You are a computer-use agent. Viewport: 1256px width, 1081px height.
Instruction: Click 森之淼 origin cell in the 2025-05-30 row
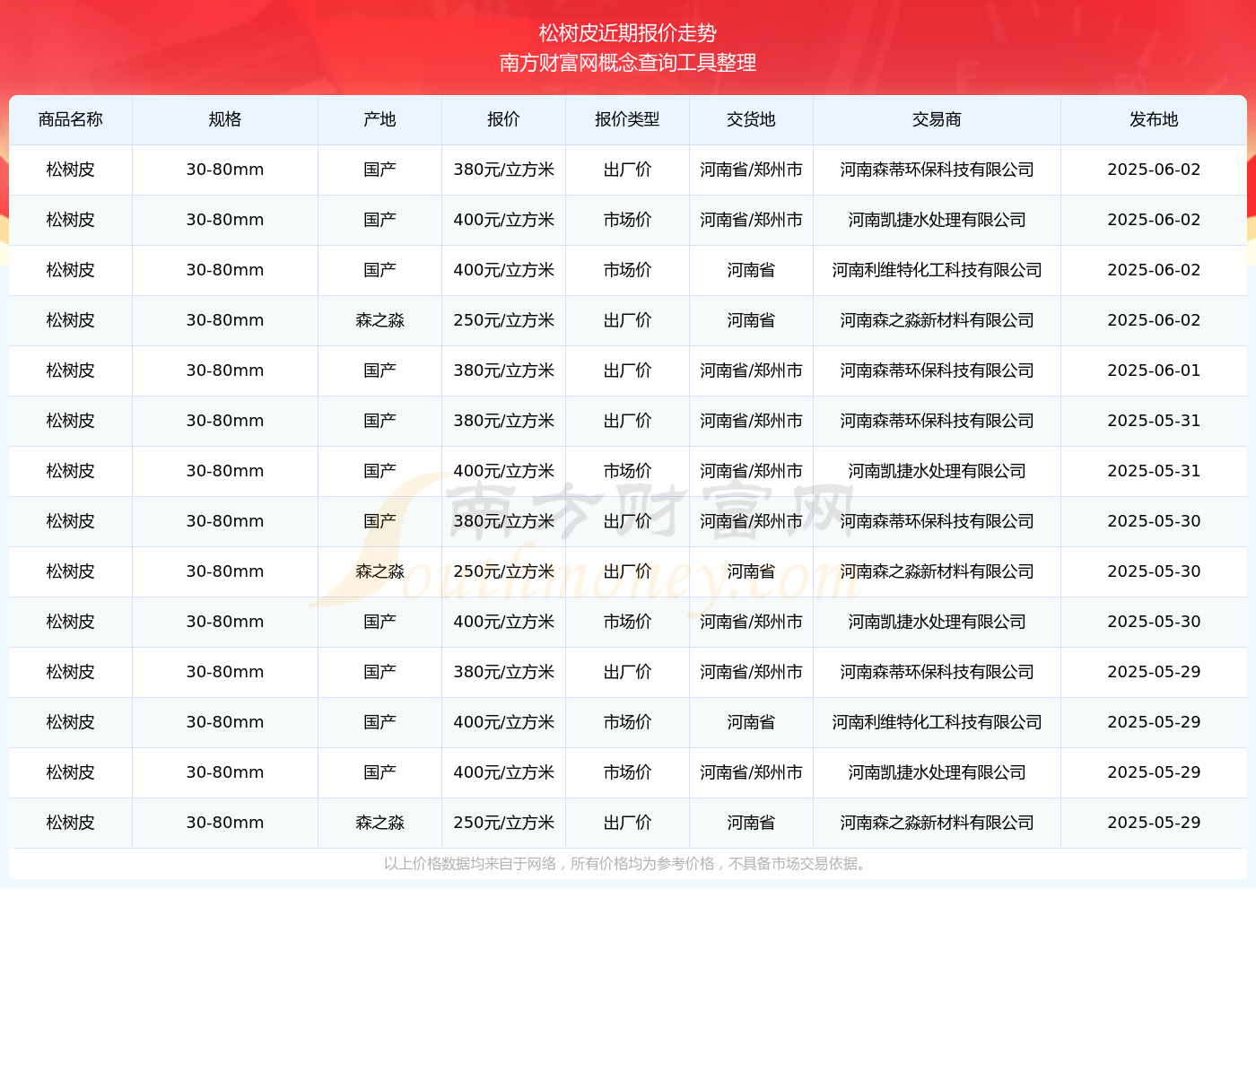[x=379, y=571]
